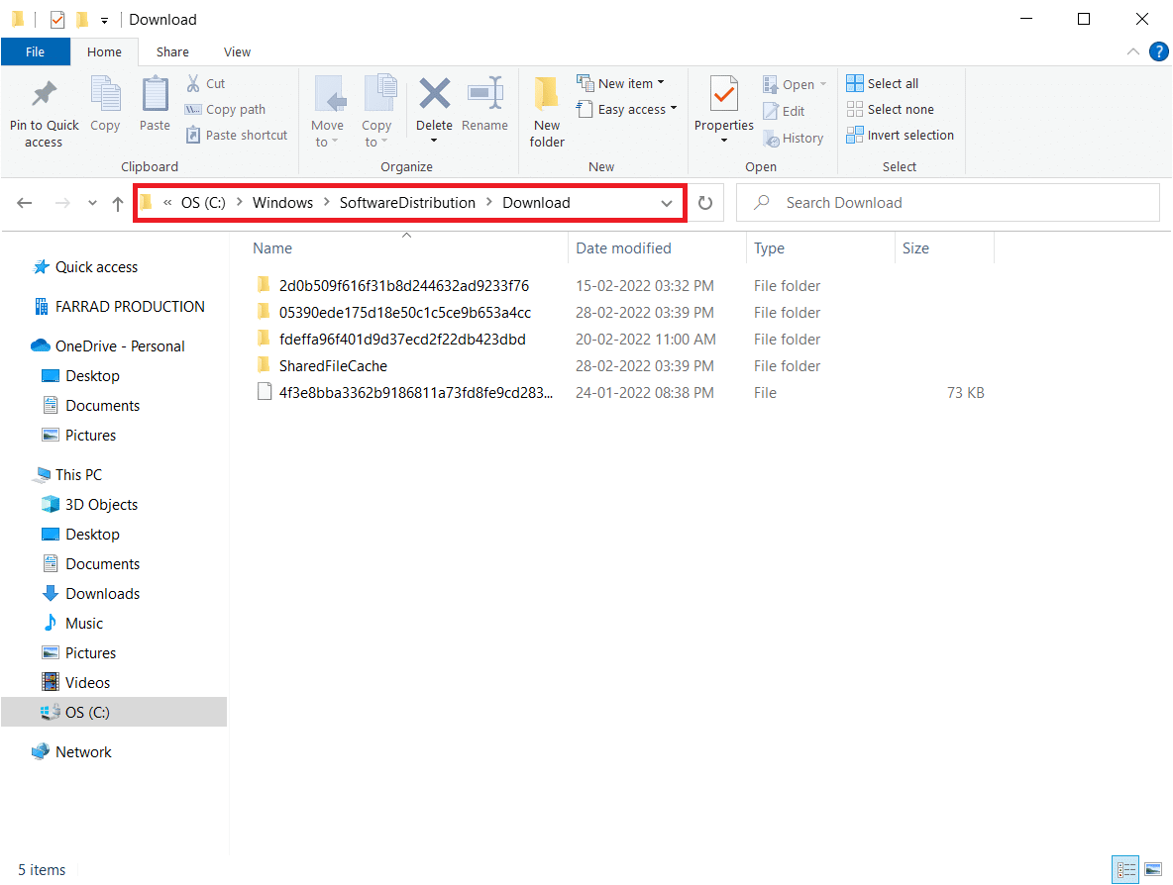The width and height of the screenshot is (1173, 885).
Task: Click Copy path in Clipboard group
Action: point(226,109)
